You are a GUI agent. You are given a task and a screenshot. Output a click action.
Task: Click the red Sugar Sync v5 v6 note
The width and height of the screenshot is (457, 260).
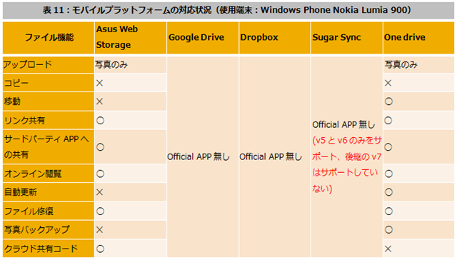(x=347, y=165)
